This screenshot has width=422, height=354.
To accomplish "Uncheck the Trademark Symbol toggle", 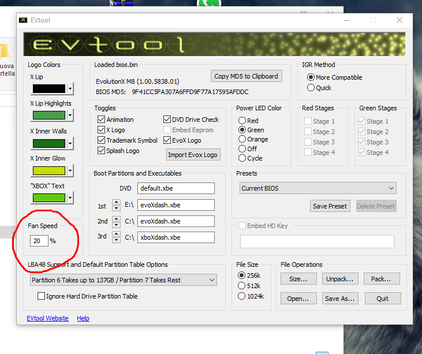I will point(101,140).
